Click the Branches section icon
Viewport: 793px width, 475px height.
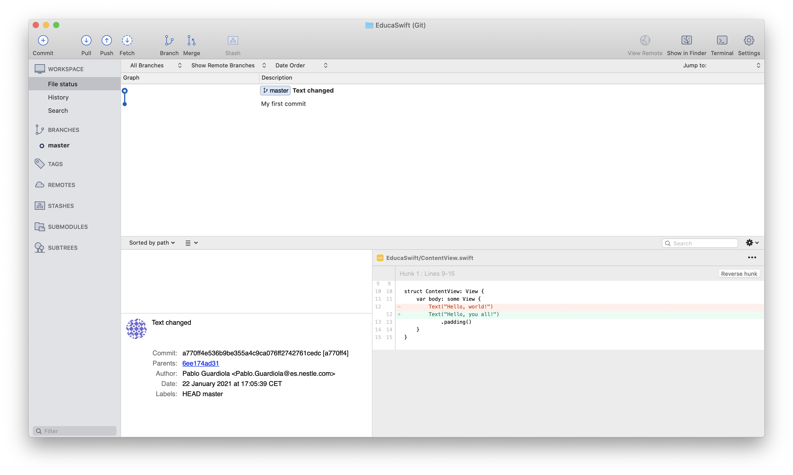[40, 130]
